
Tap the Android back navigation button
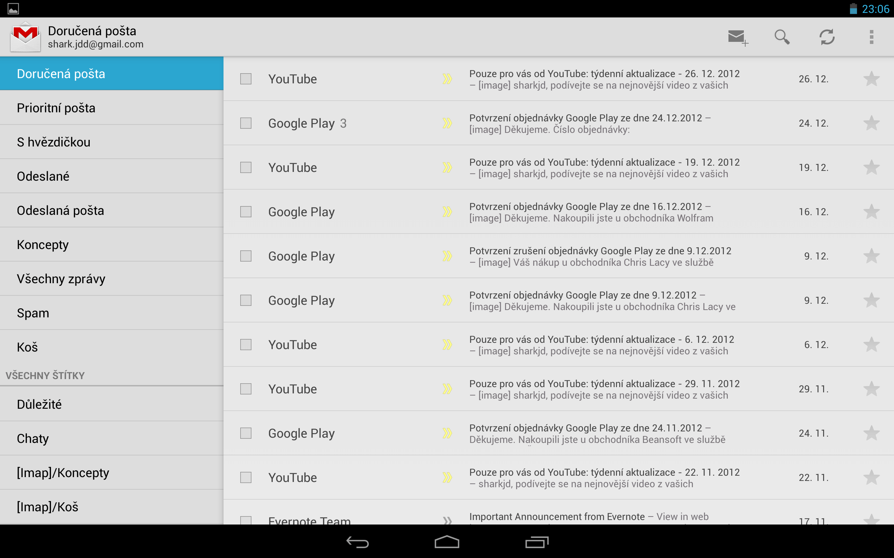357,542
